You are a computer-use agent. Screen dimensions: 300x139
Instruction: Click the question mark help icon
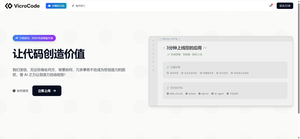[x=14, y=91]
